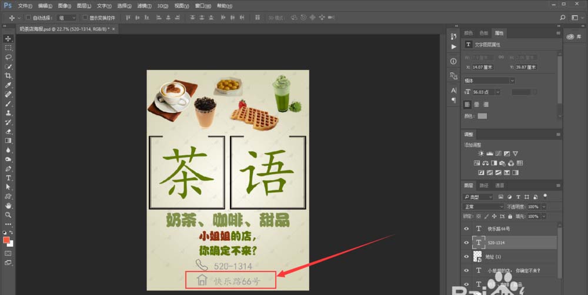Image resolution: width=588 pixels, height=295 pixels.
Task: Select the Eraser tool
Action: point(8,132)
